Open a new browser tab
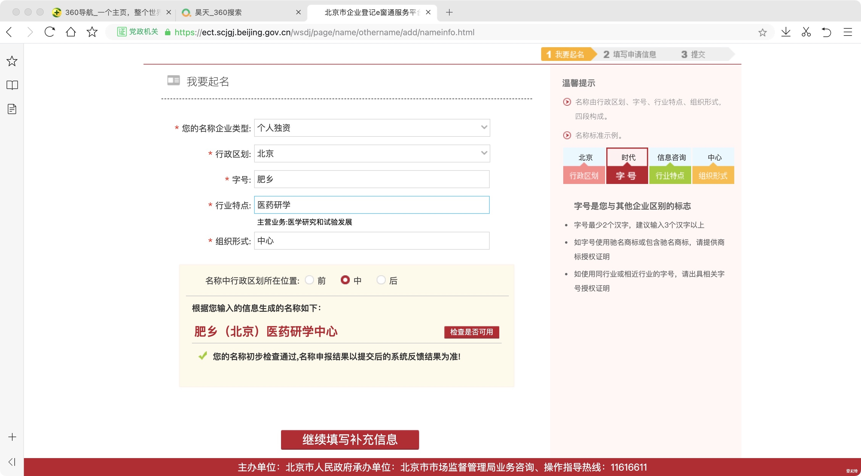 (x=449, y=12)
